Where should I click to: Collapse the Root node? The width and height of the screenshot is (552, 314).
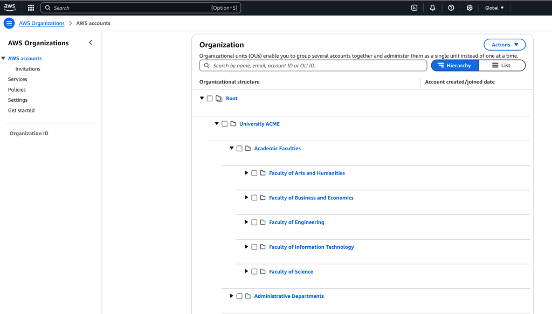pos(202,98)
